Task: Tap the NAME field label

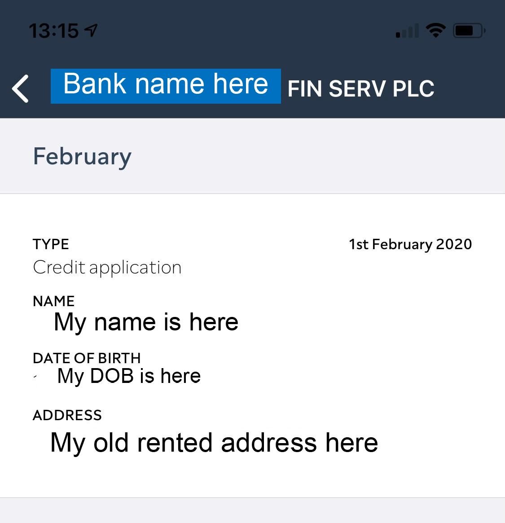Action: pos(53,301)
